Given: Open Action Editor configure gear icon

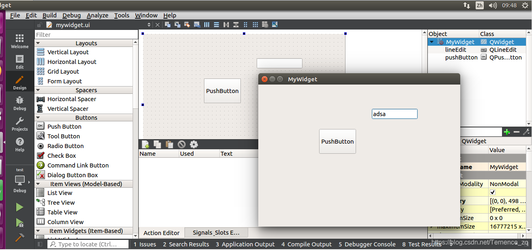Looking at the screenshot, I should pos(194,144).
